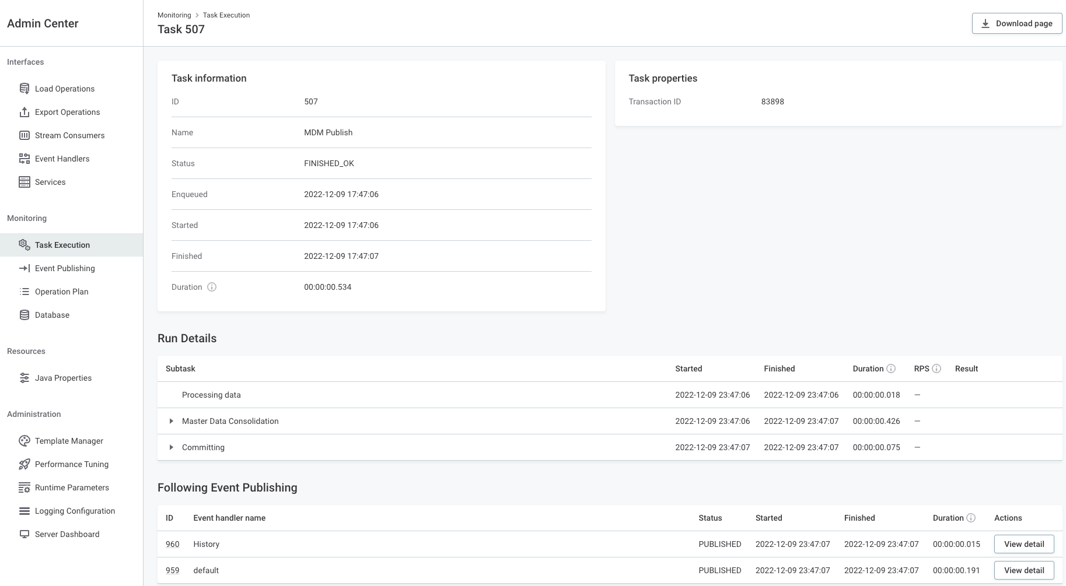
Task: Click the Export Operations upload icon
Action: (x=24, y=112)
